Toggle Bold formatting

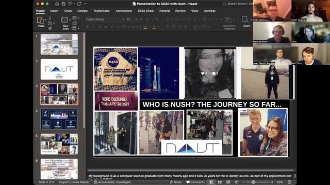tap(88, 27)
